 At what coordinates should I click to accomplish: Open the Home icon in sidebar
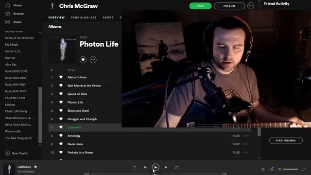click(x=8, y=5)
